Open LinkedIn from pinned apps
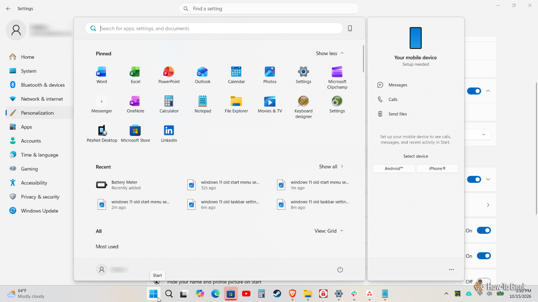This screenshot has height=302, width=538. tap(169, 134)
